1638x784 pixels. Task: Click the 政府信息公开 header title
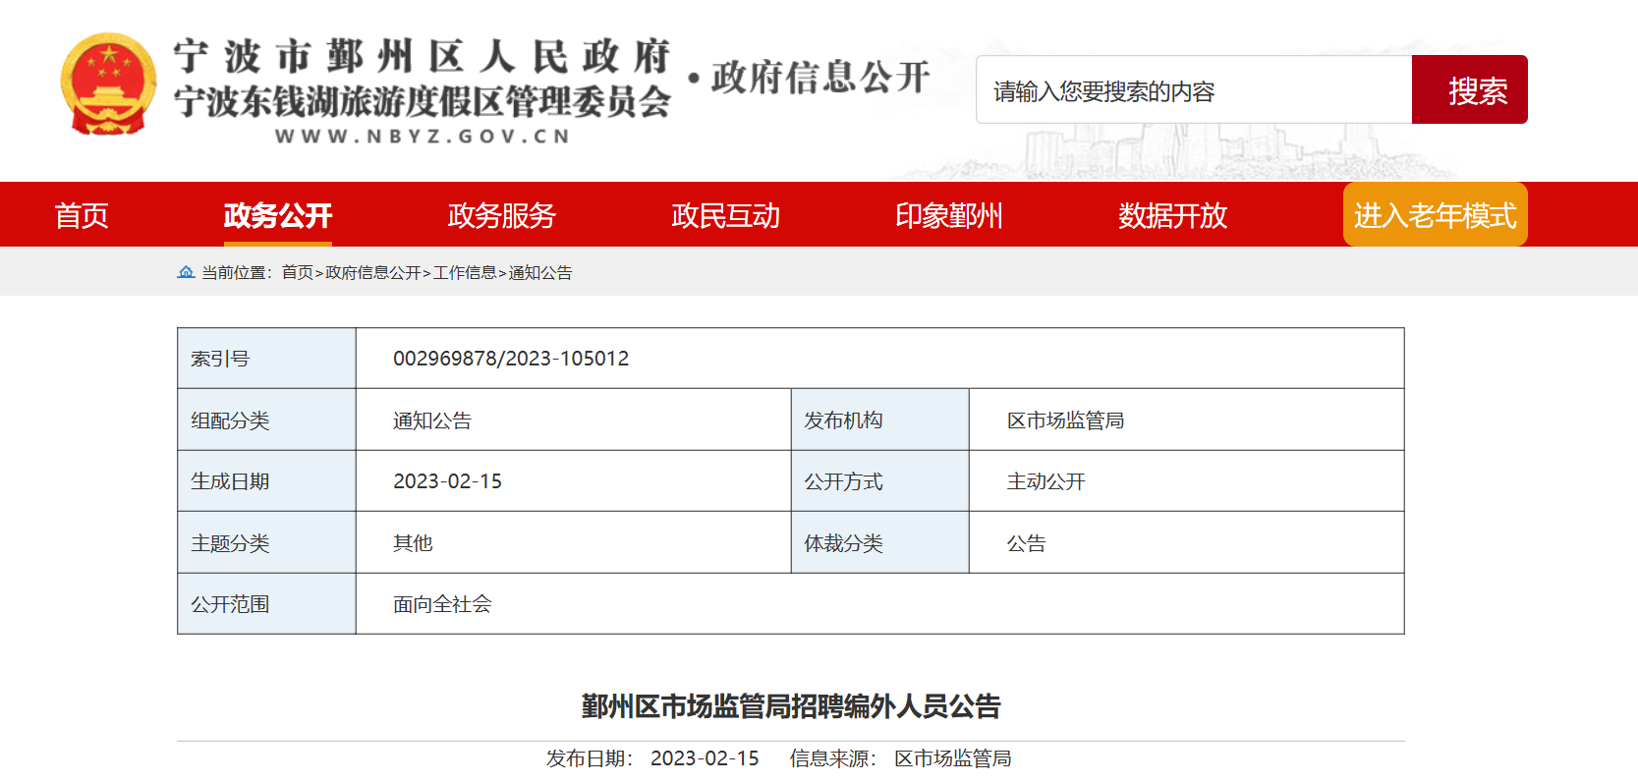pos(820,77)
